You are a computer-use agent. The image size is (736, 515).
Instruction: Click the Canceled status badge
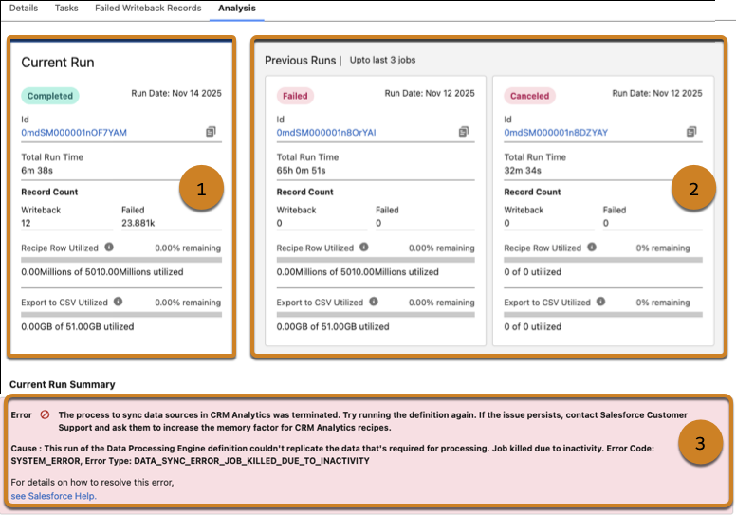(530, 96)
